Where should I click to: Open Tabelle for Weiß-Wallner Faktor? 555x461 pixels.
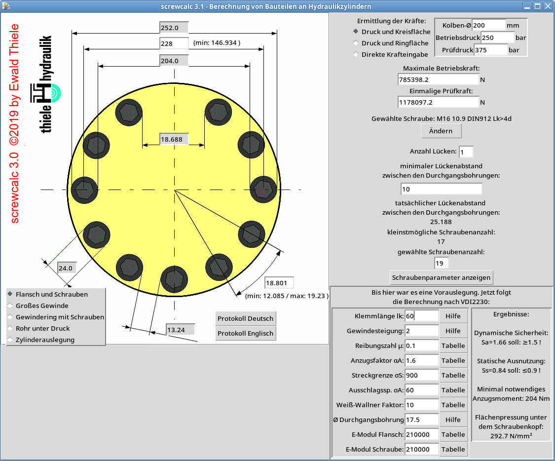[453, 405]
